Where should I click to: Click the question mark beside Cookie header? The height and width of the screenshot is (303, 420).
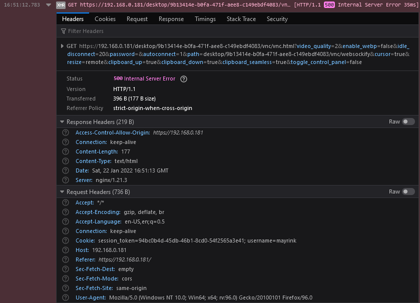pyautogui.click(x=66, y=240)
